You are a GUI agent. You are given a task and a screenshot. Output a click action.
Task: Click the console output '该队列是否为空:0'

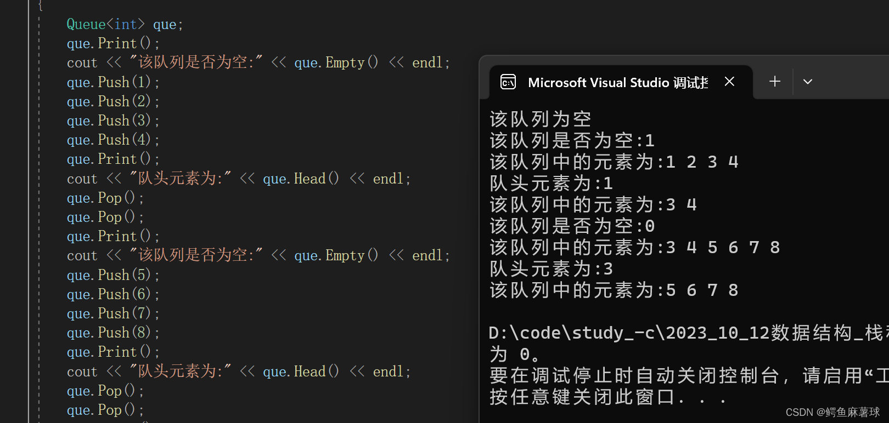(572, 226)
